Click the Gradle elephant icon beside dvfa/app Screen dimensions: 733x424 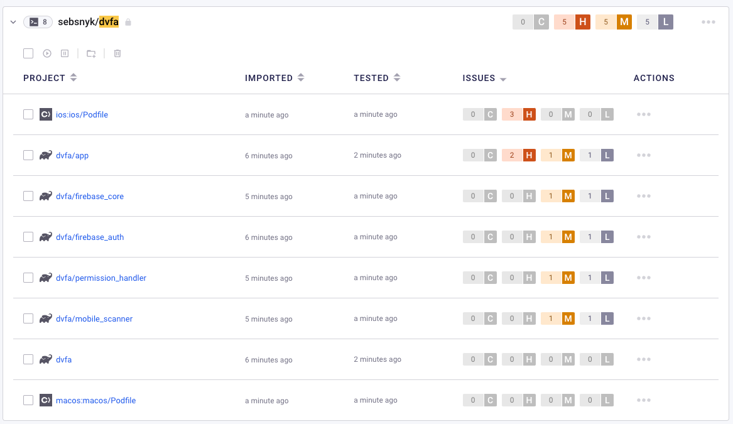pyautogui.click(x=45, y=155)
